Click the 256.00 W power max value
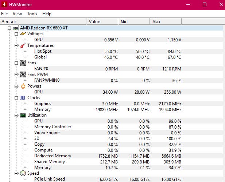The width and height of the screenshot is (225, 182). (172, 92)
